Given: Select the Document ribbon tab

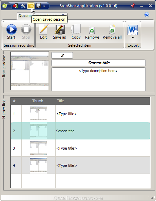Looking at the screenshot, I should coord(24,16).
